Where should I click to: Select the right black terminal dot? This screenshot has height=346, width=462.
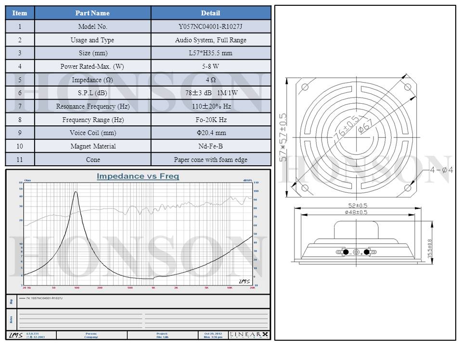367,252
